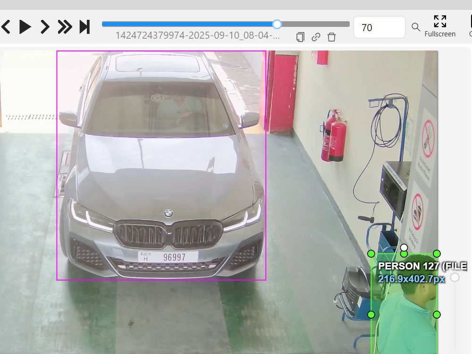The image size is (472, 354).
Task: Click the right-middle green handle of person box
Action: pos(437,314)
